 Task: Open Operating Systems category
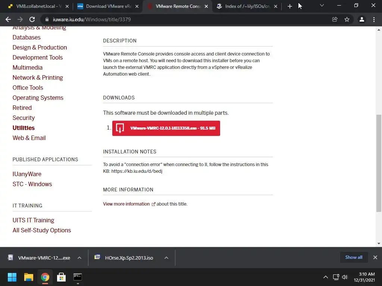point(38,98)
